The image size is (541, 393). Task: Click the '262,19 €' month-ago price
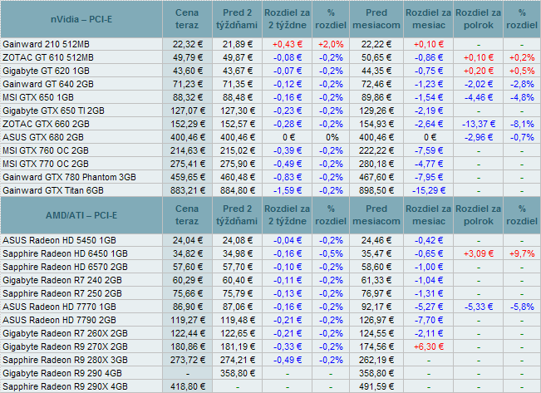coord(376,360)
